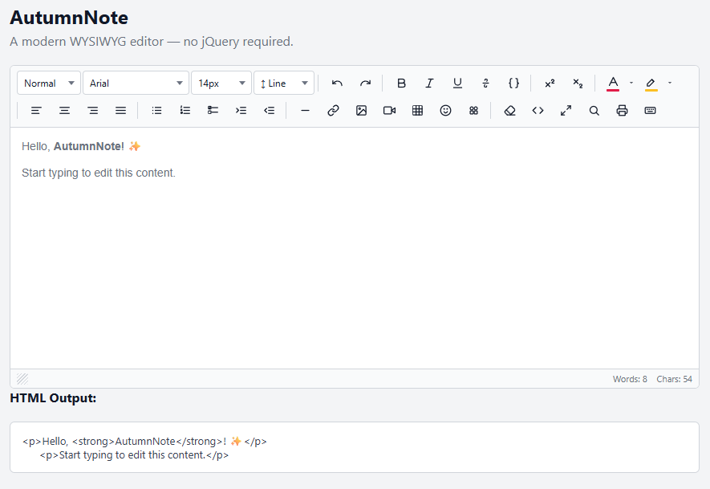Open text color picker arrow
Screen dimensions: 710x489
pyautogui.click(x=631, y=84)
